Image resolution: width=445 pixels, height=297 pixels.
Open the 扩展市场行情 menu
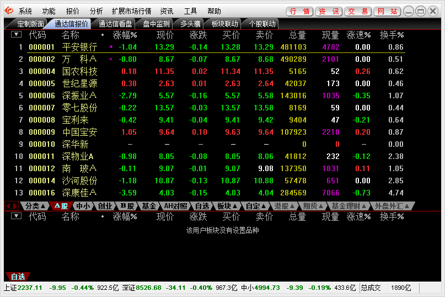(x=131, y=11)
